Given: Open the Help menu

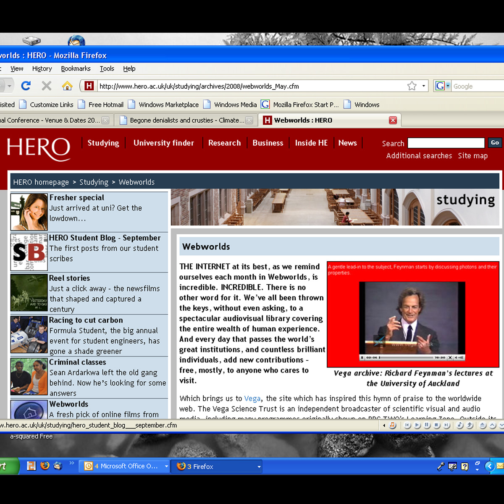Looking at the screenshot, I should pos(129,68).
